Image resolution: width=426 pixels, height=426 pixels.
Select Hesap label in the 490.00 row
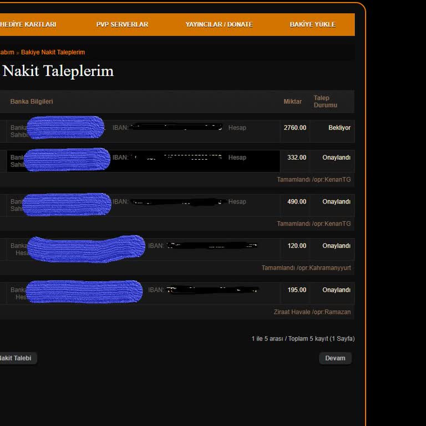(x=237, y=201)
